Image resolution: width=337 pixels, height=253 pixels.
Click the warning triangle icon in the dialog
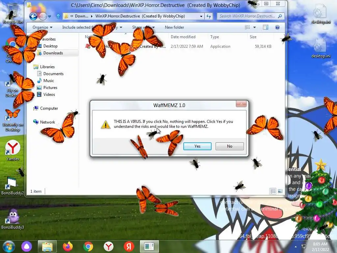pyautogui.click(x=106, y=124)
